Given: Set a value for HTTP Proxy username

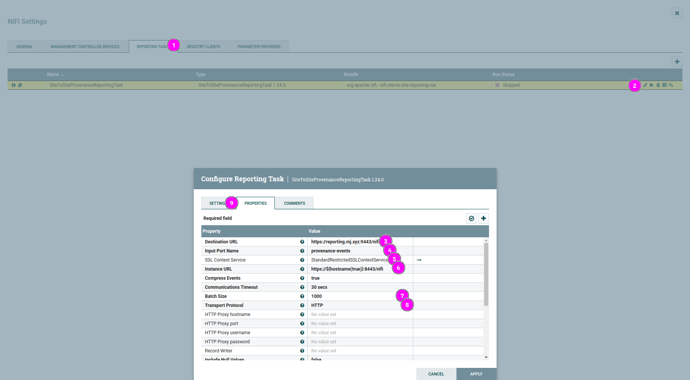Looking at the screenshot, I should tap(360, 333).
